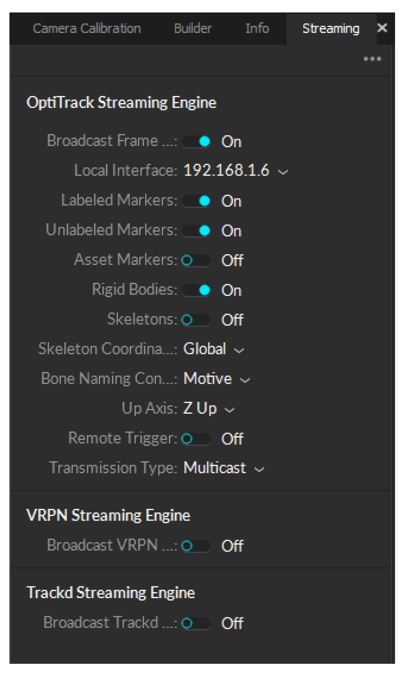Enable the Asset Markers toggle
This screenshot has height=674, width=406.
[196, 260]
